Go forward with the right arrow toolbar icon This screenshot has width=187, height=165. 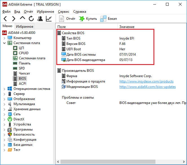click(14, 19)
